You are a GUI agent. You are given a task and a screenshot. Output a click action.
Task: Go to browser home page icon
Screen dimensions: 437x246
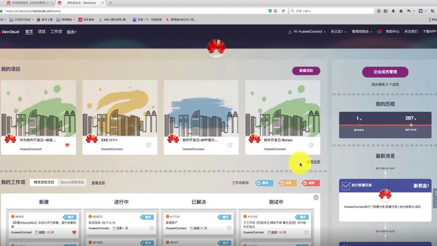tap(401, 11)
